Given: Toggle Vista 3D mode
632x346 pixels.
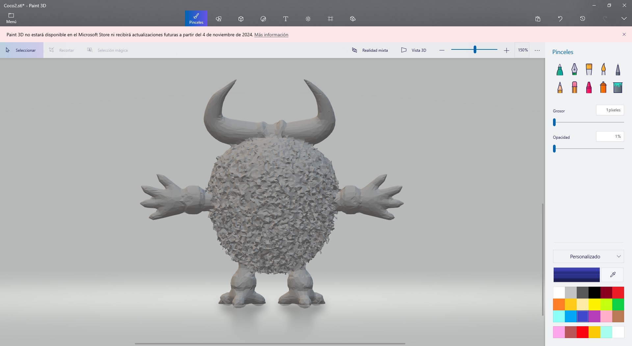Looking at the screenshot, I should [x=414, y=50].
